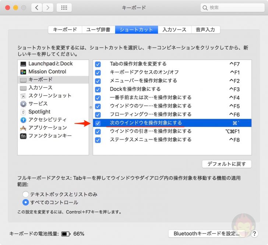268x245 pixels.
Task: Click Bluetoothキーボードを設定 button
Action: pos(207,234)
